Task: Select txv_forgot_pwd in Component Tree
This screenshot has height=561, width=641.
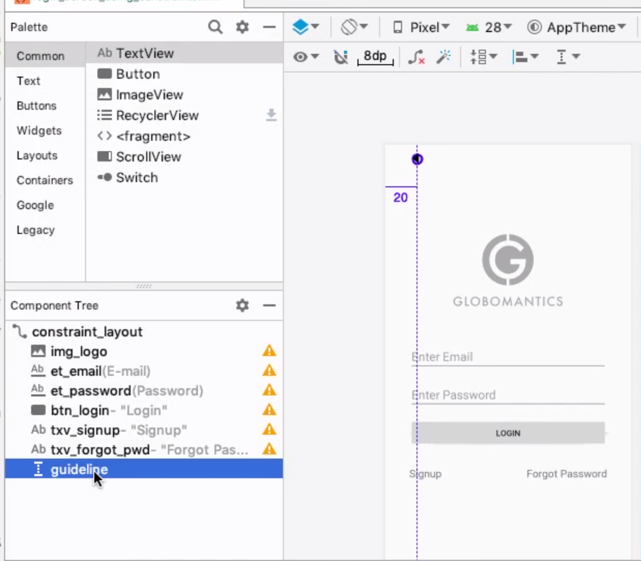Action: coord(144,449)
